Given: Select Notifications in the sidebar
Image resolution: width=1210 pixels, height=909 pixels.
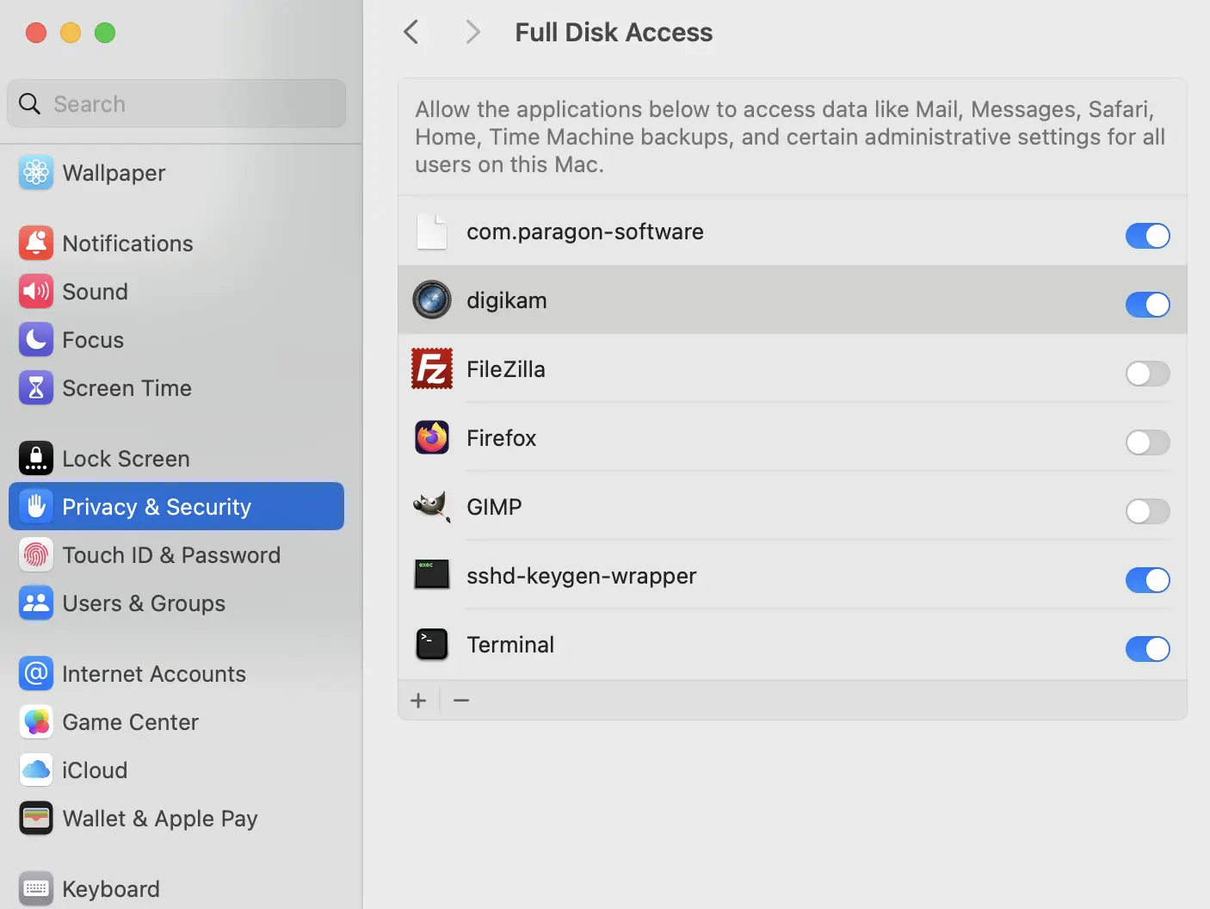Looking at the screenshot, I should tap(127, 244).
